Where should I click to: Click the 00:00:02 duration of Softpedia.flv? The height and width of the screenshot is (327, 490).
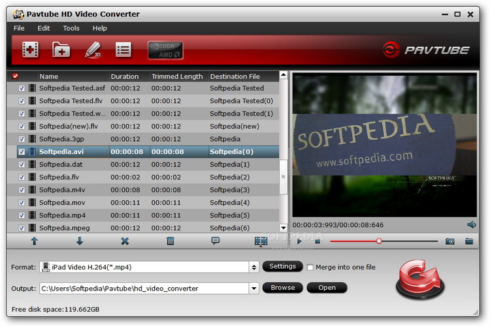click(x=125, y=178)
